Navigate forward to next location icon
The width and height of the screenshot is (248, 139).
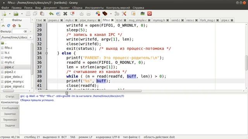coord(88,14)
